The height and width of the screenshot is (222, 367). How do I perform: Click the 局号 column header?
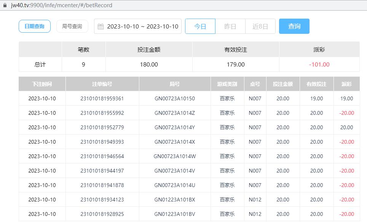pyautogui.click(x=174, y=84)
